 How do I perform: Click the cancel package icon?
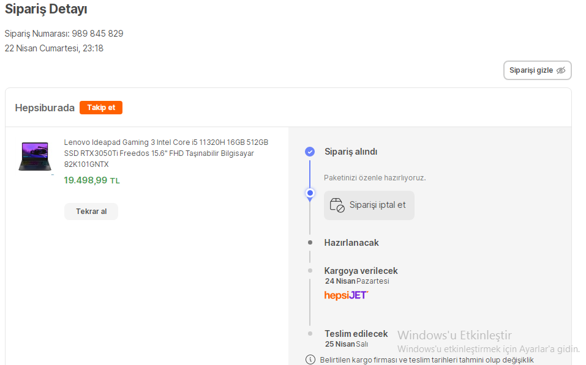click(x=337, y=205)
